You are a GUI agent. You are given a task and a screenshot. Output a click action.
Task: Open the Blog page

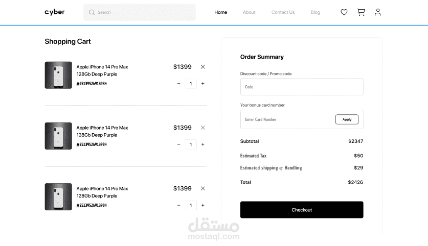[316, 12]
